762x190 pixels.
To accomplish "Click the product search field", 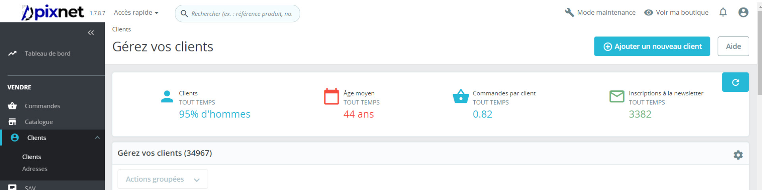I will point(237,13).
